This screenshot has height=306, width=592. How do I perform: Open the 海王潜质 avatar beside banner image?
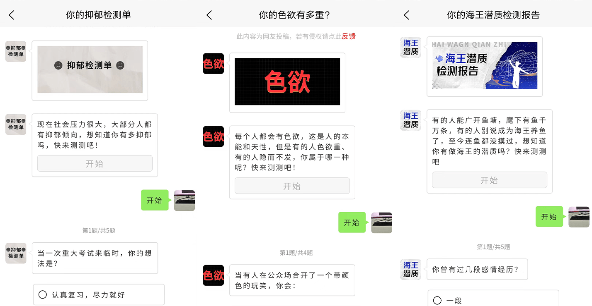(410, 47)
